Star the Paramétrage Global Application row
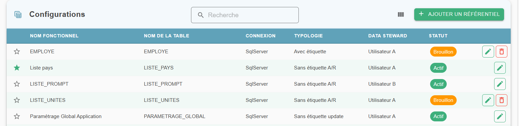Screen dimensions: 519x126 tap(17, 116)
